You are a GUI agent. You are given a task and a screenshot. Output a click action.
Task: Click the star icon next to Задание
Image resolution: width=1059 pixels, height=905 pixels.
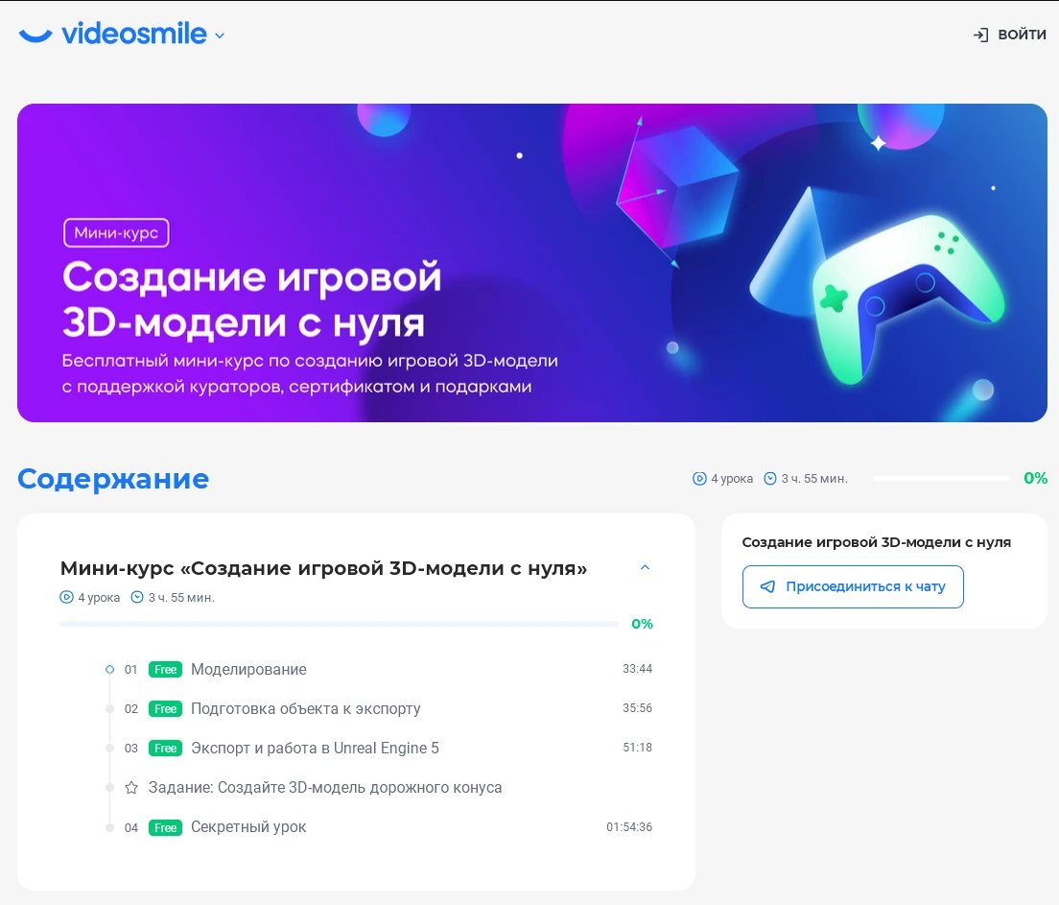tap(131, 787)
